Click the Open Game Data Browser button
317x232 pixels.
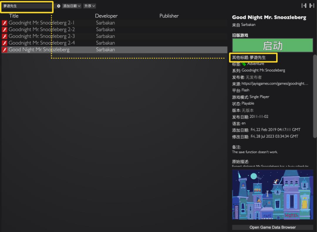click(272, 227)
